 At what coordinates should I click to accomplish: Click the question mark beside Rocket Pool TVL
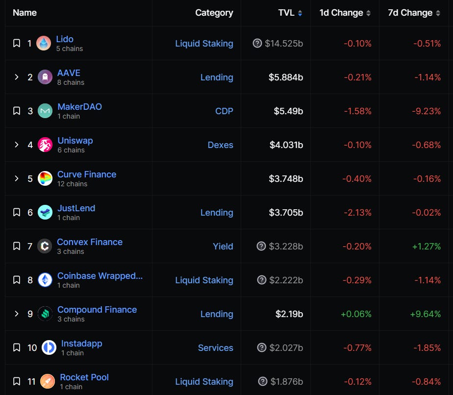point(263,381)
